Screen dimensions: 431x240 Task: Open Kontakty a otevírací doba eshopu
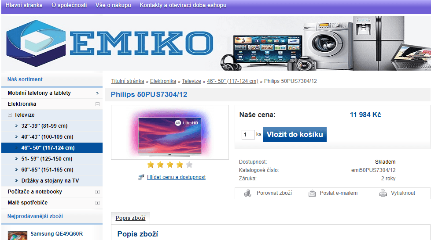(x=183, y=5)
